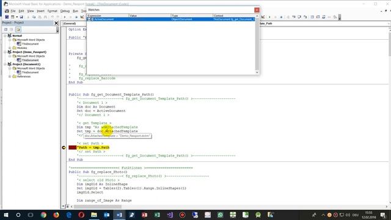Click the Locals Window toolbar icon
This screenshot has height=220, width=391.
pyautogui.click(x=312, y=17)
